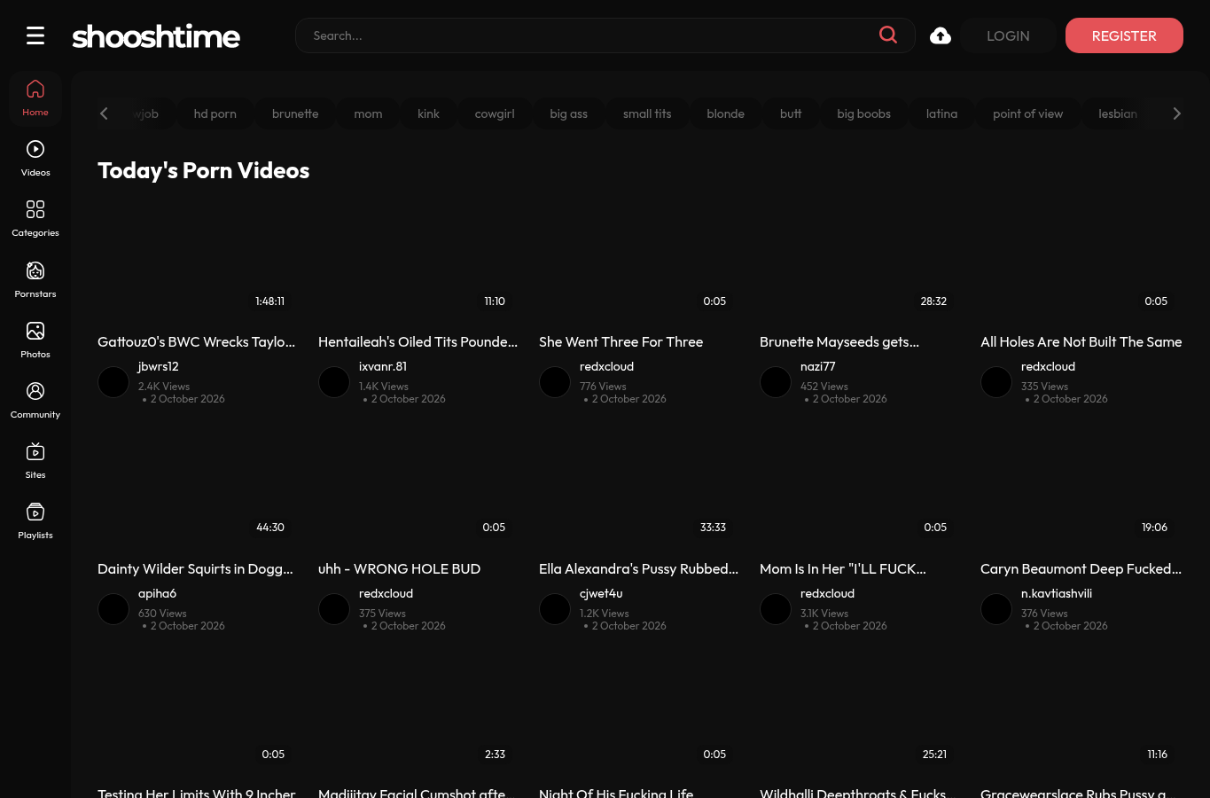
Task: Select the point of view tag
Action: (1027, 113)
